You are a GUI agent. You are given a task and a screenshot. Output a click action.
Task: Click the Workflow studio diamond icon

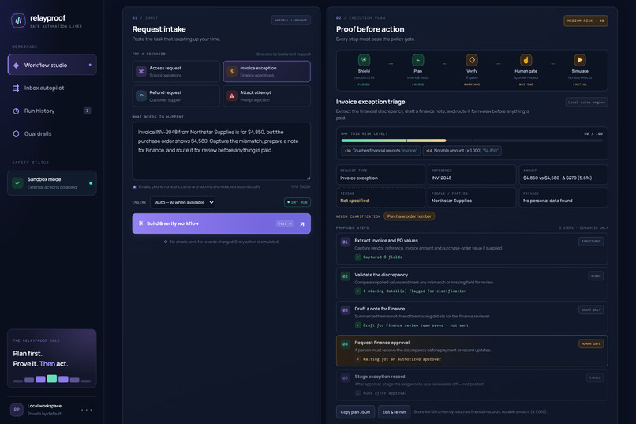17,66
